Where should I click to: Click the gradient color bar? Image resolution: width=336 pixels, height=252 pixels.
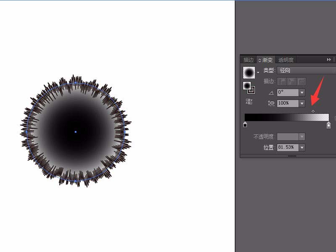coord(287,118)
